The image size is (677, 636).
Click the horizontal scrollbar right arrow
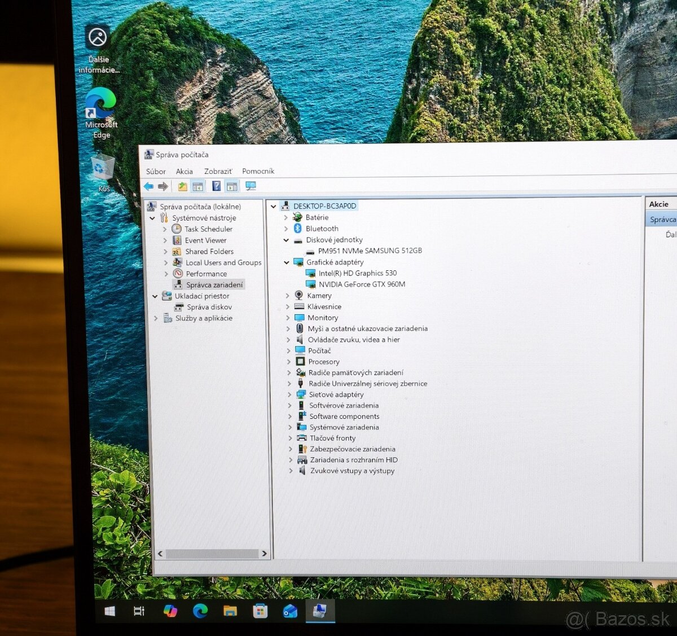(x=264, y=554)
